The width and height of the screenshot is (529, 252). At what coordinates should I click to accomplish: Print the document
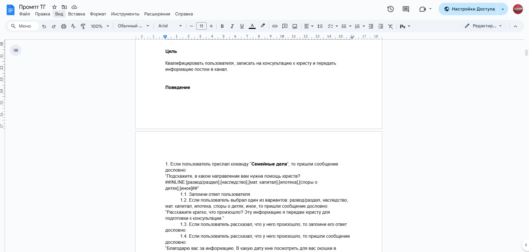64,26
